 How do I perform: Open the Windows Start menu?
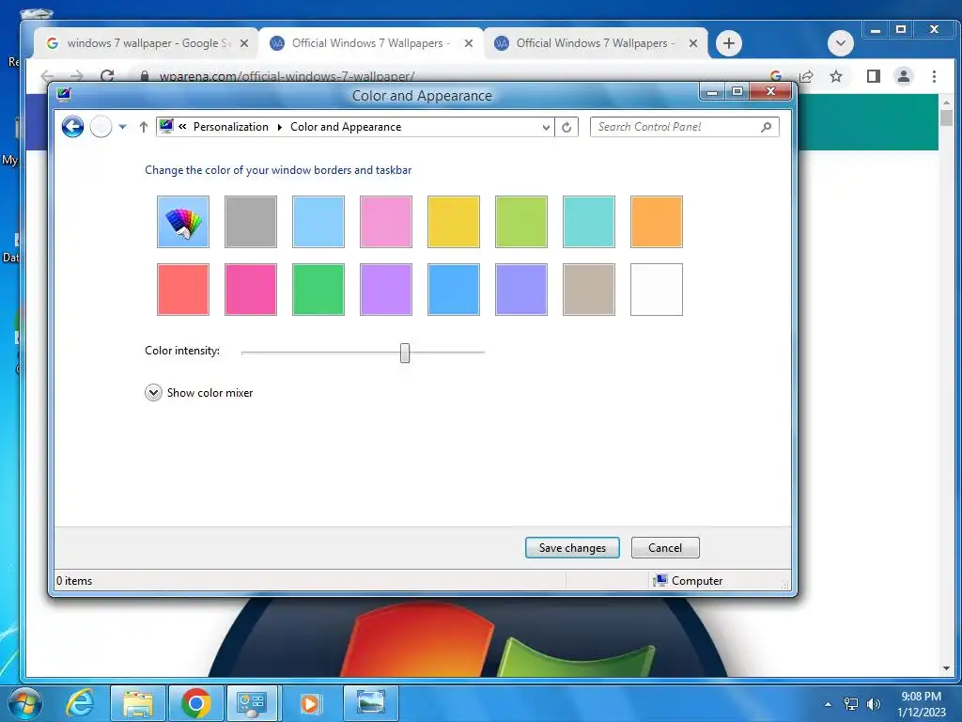point(24,703)
